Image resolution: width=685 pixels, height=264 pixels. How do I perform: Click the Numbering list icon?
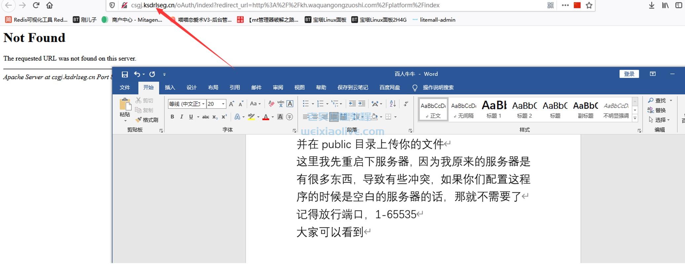tap(320, 104)
